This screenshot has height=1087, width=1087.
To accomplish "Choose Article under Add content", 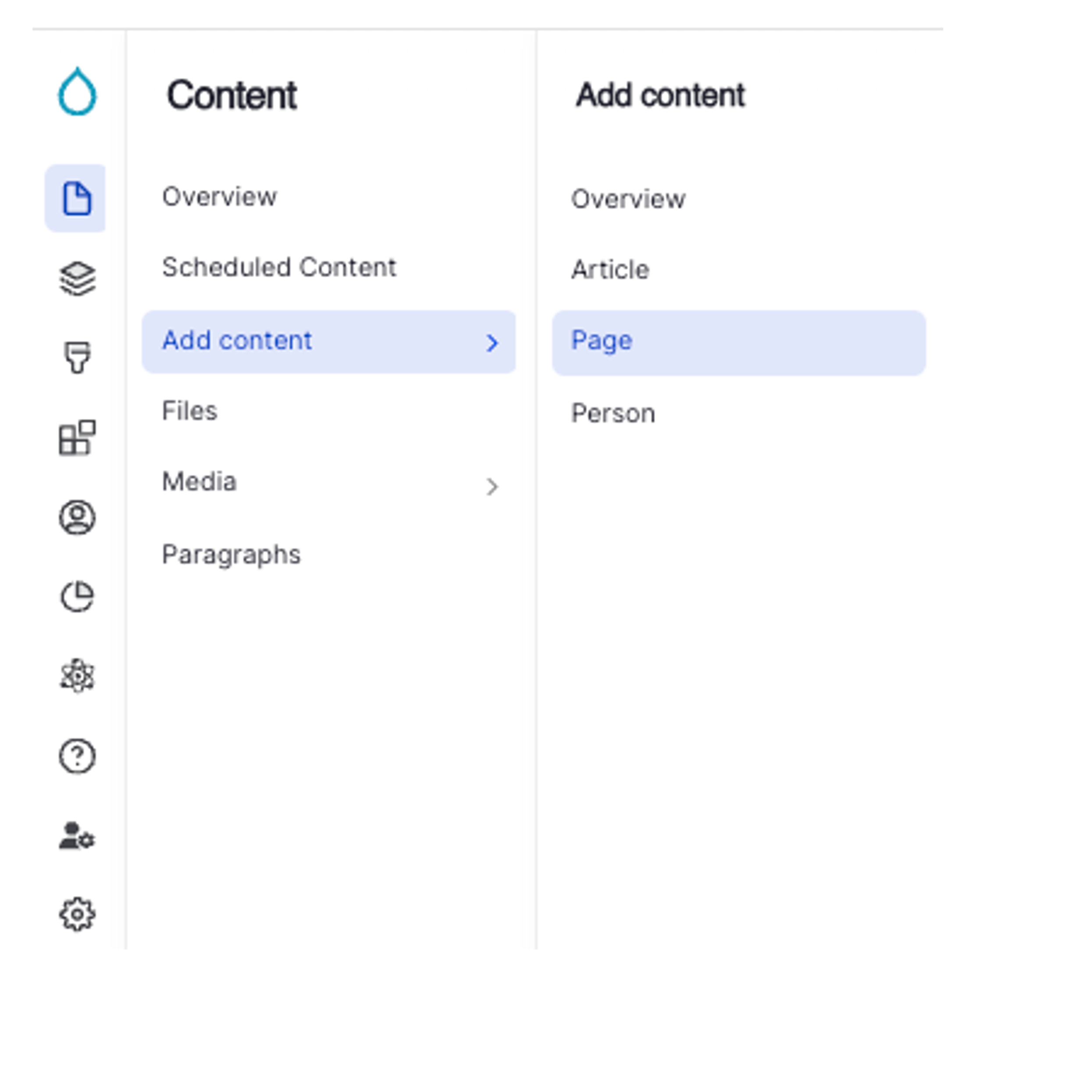I will tap(610, 270).
